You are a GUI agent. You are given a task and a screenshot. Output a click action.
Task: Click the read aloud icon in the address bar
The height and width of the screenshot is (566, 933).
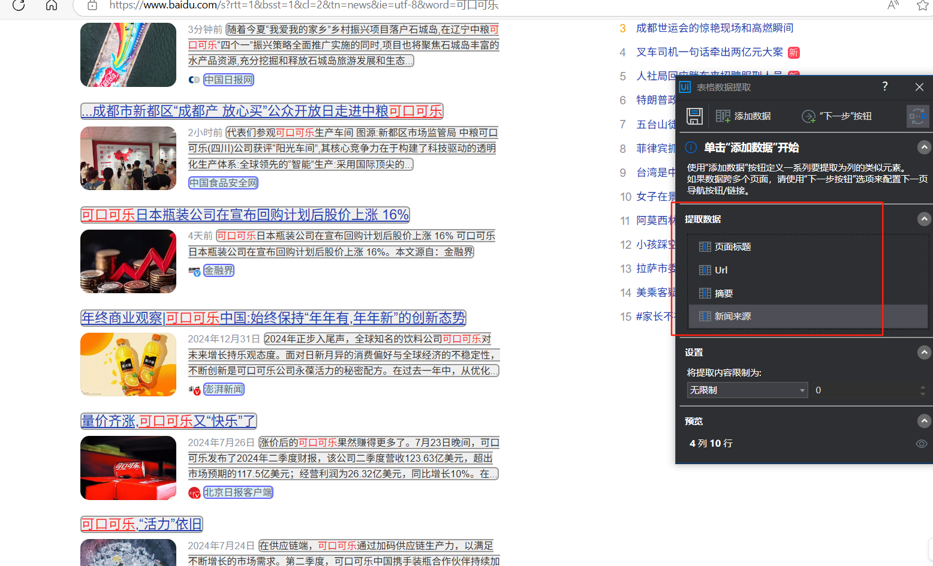pos(893,5)
